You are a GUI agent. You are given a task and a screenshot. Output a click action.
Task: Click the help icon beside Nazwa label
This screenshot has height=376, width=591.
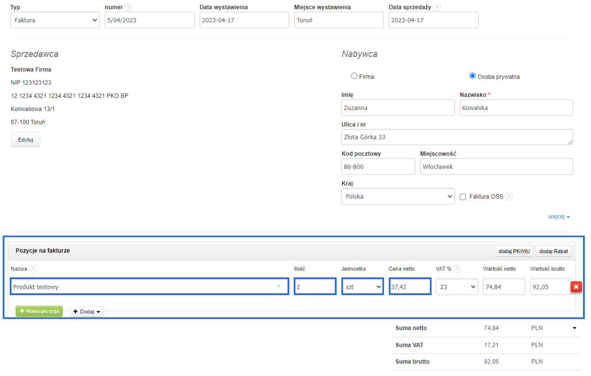click(x=33, y=269)
